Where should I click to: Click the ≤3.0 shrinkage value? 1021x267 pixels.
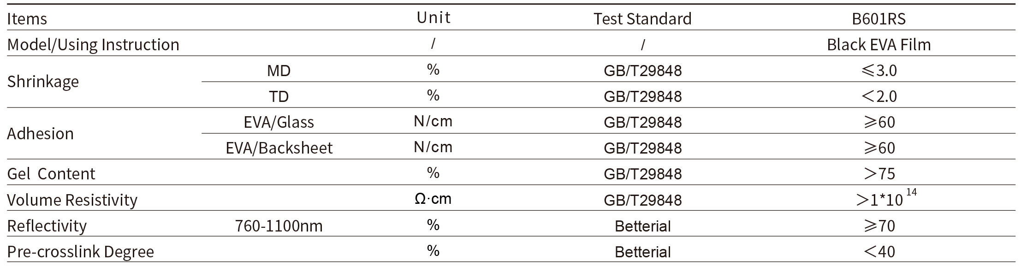879,71
